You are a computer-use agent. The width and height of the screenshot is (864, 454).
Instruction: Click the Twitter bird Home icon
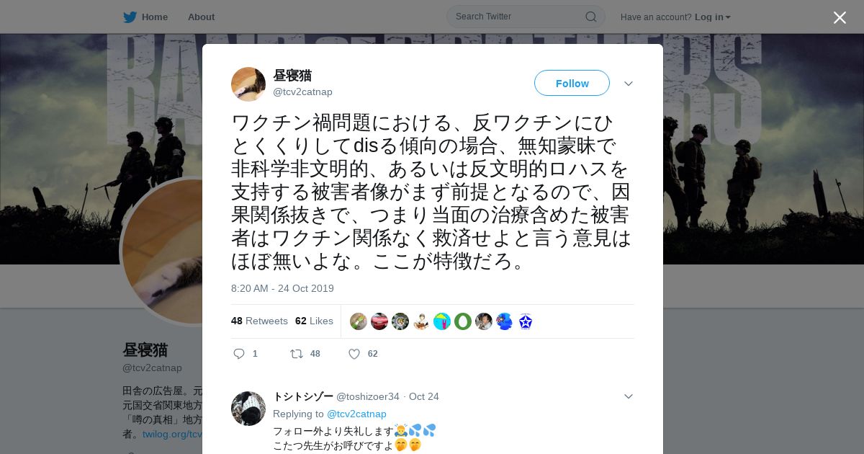click(130, 17)
